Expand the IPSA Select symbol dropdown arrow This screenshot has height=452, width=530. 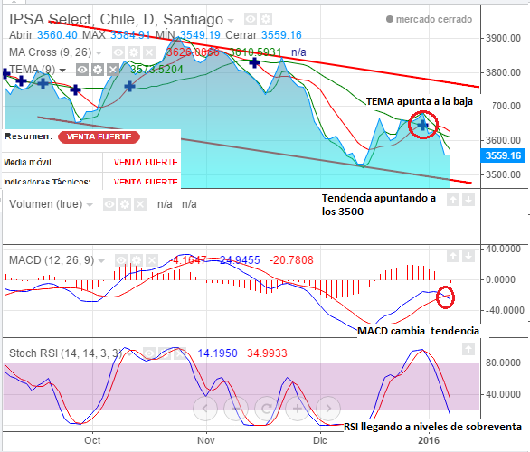tap(231, 21)
